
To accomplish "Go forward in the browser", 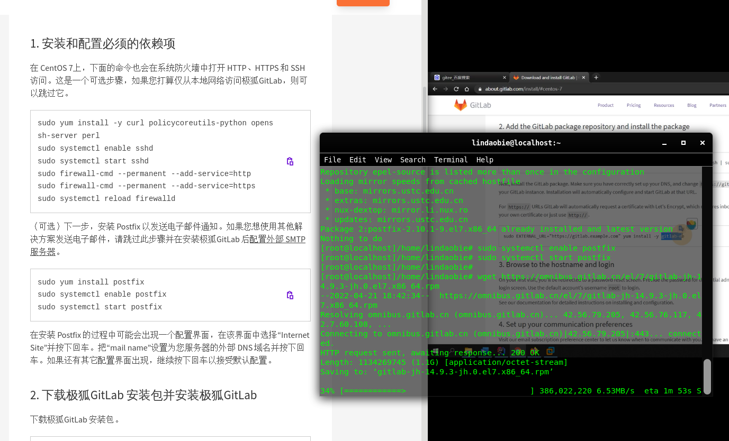I will [x=446, y=89].
